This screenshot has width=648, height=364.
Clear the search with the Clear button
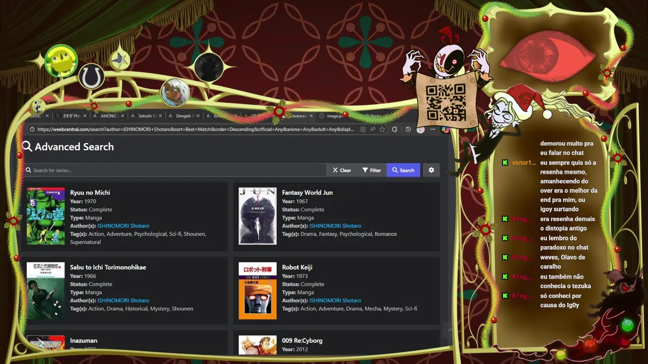[x=342, y=170]
